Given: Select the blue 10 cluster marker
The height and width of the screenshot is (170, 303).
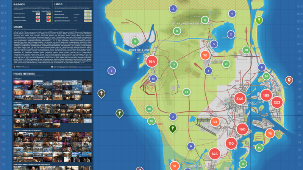Looking at the screenshot, I should pos(153,79).
